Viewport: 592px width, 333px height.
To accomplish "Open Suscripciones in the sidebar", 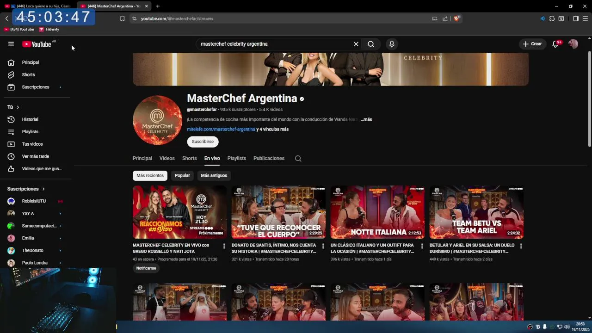I will 35,87.
